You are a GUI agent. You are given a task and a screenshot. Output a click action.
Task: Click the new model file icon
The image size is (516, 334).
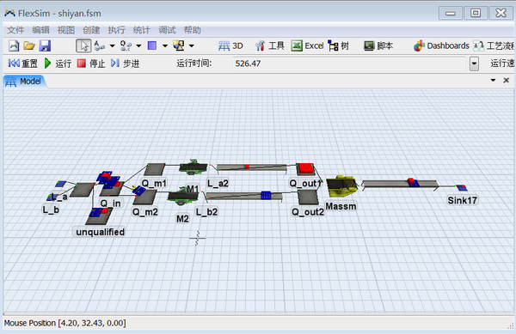(14, 46)
